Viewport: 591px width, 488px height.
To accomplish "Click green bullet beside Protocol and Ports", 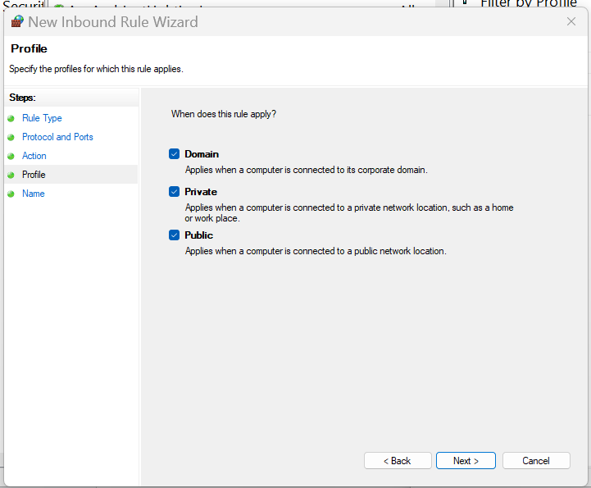I will 11,137.
